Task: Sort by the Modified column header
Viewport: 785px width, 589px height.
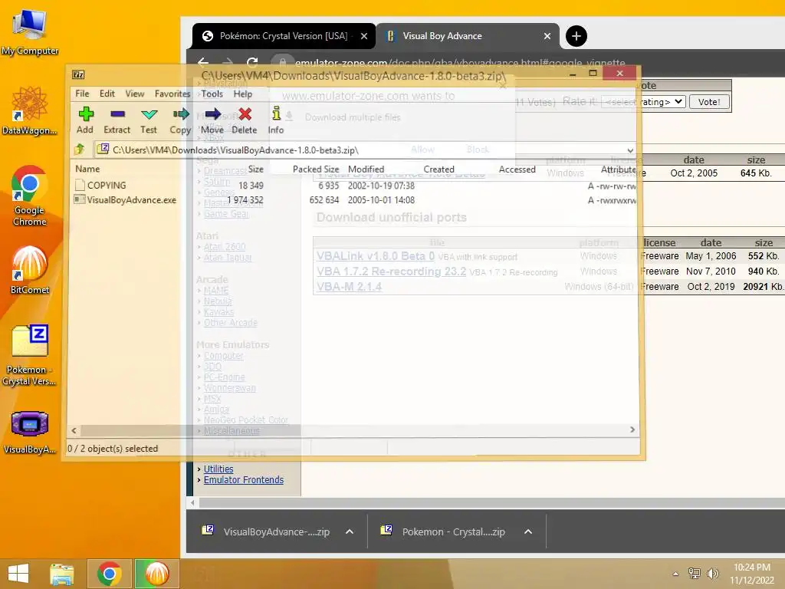Action: 366,169
